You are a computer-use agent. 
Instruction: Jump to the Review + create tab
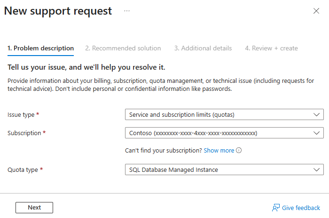[x=271, y=48]
